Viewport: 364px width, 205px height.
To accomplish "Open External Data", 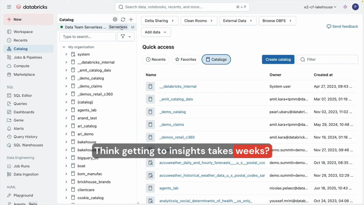I will 238,21.
